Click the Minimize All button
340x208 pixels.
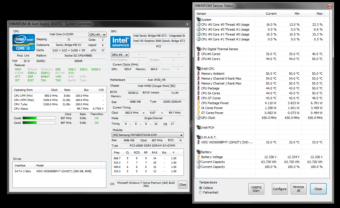coord(299,189)
